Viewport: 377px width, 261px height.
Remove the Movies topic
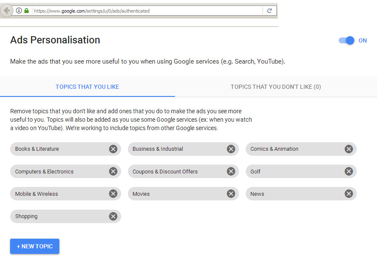(x=231, y=194)
